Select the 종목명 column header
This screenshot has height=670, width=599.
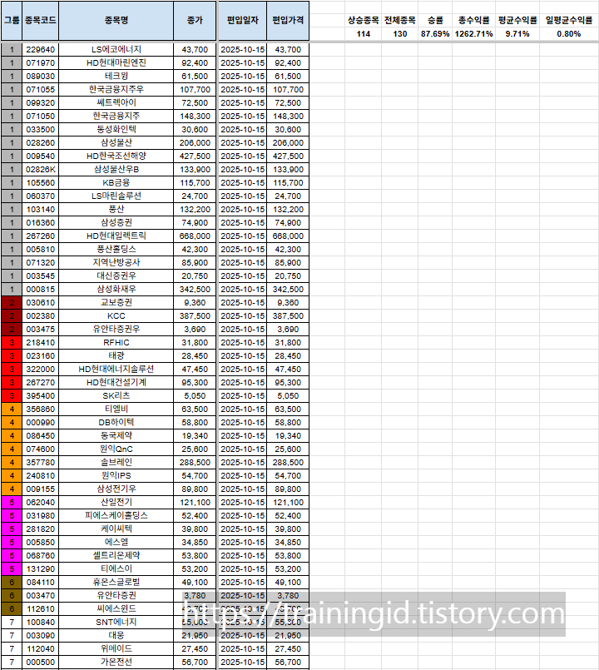116,21
